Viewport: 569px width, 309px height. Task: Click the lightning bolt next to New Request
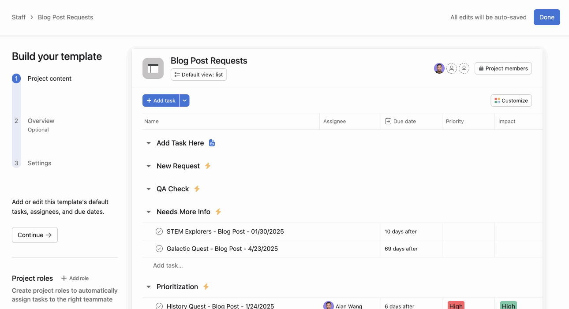pos(208,166)
